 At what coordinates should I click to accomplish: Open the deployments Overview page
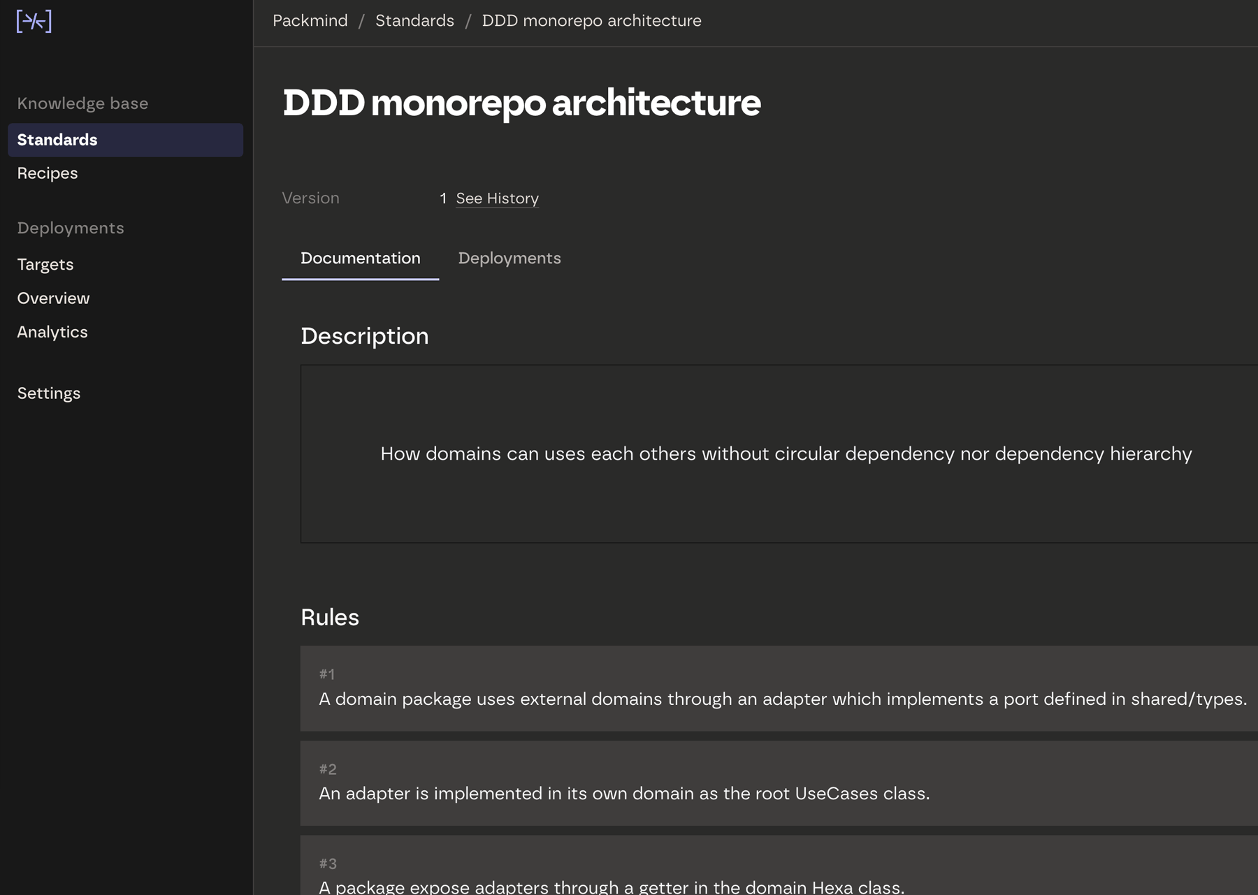pos(54,298)
